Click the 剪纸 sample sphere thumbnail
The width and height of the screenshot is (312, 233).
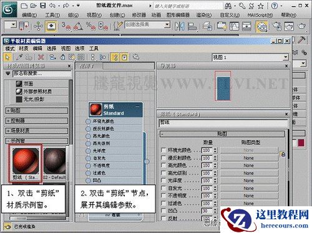[26, 161]
